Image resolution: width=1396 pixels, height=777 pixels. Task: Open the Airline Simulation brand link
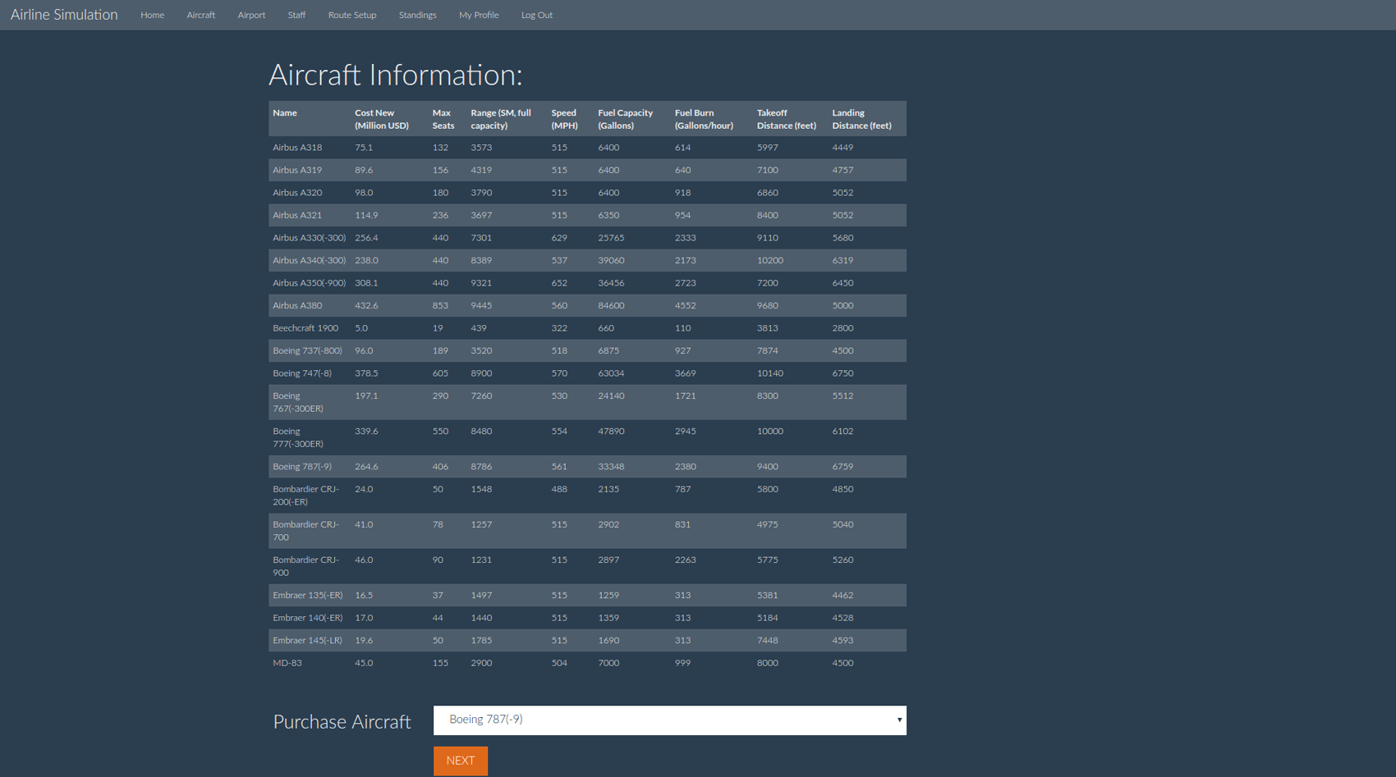[64, 15]
